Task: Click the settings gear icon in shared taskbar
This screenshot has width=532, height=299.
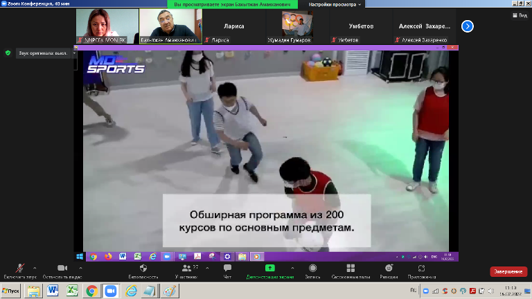Action: tap(227, 257)
